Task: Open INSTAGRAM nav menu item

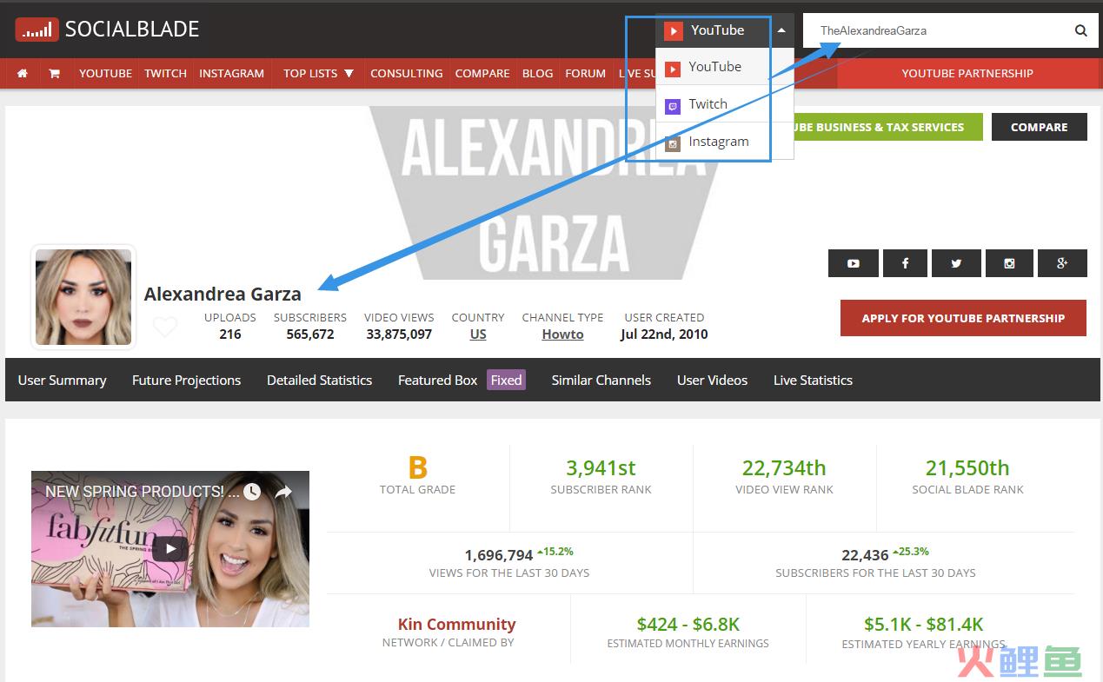Action: (x=231, y=73)
